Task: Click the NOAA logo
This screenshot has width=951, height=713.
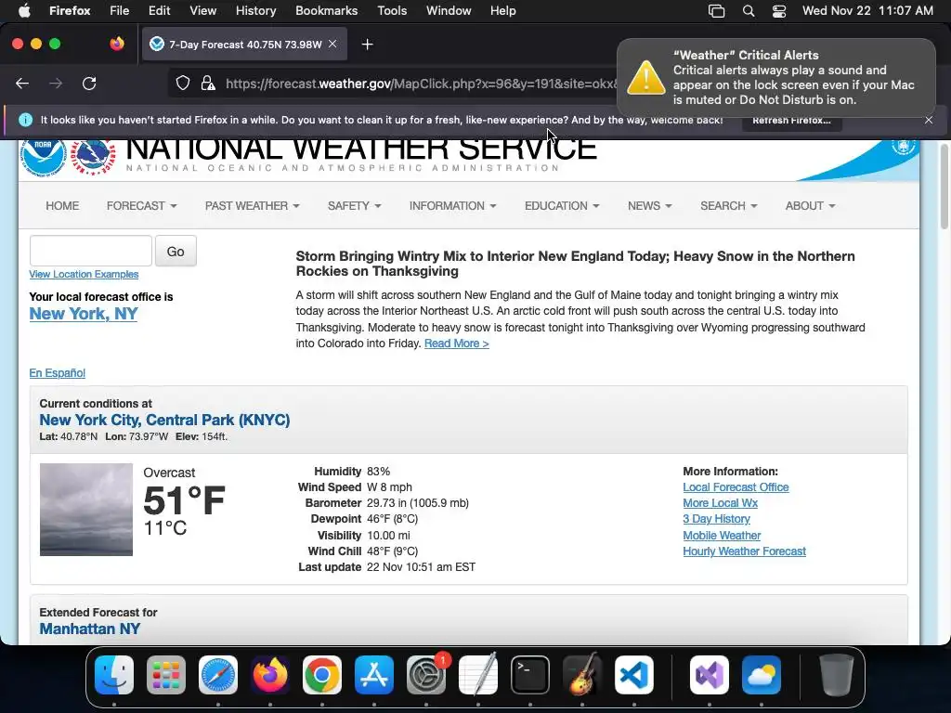Action: [x=43, y=156]
